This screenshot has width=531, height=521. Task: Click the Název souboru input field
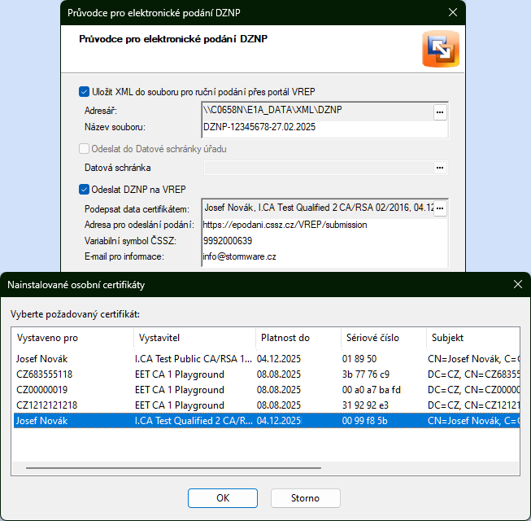324,128
